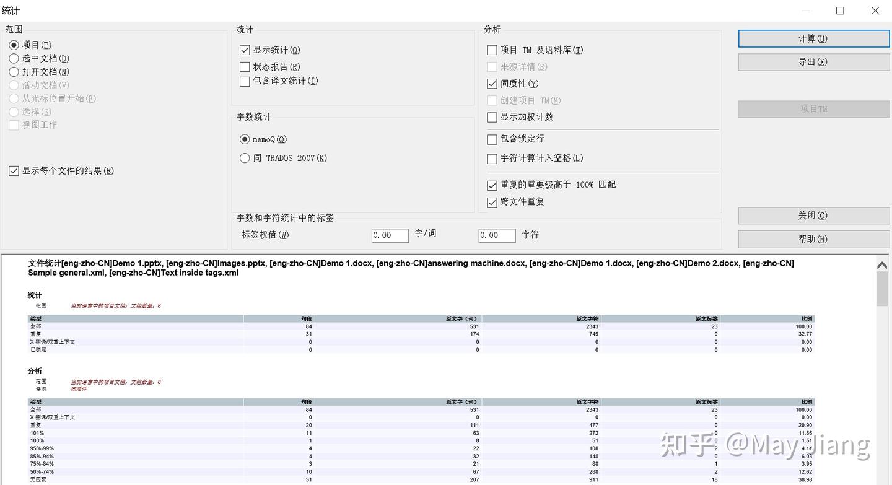Screen dimensions: 892x485
Task: Click the 导出 (Export) button
Action: point(813,62)
